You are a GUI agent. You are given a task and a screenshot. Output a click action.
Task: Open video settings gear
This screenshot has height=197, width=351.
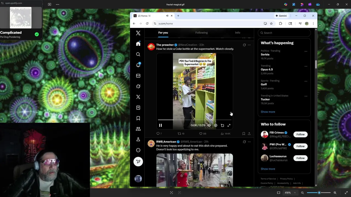point(216,125)
